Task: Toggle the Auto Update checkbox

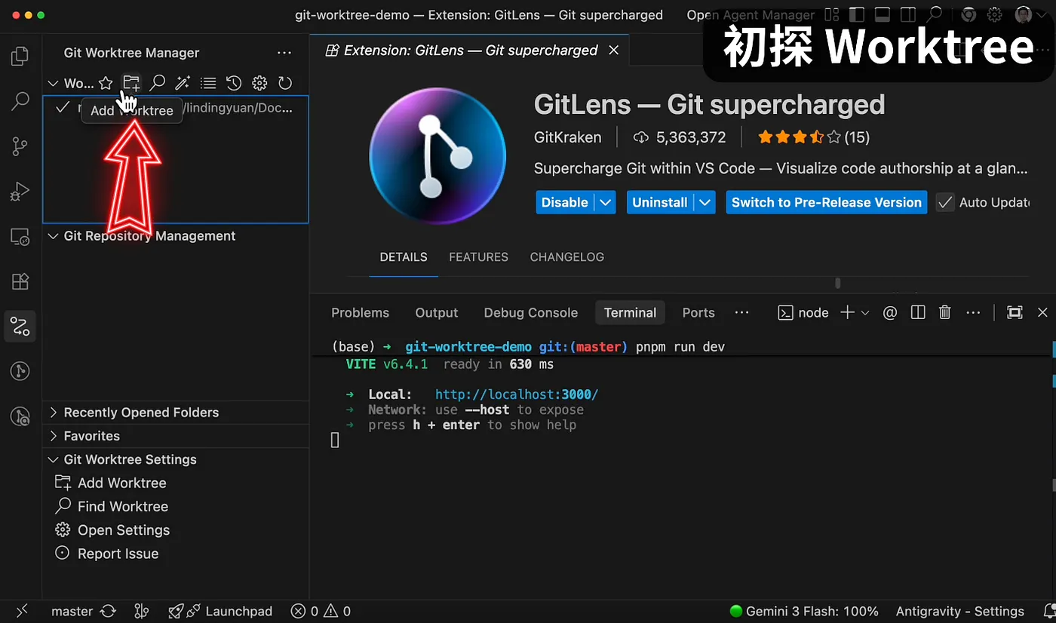Action: coord(945,202)
